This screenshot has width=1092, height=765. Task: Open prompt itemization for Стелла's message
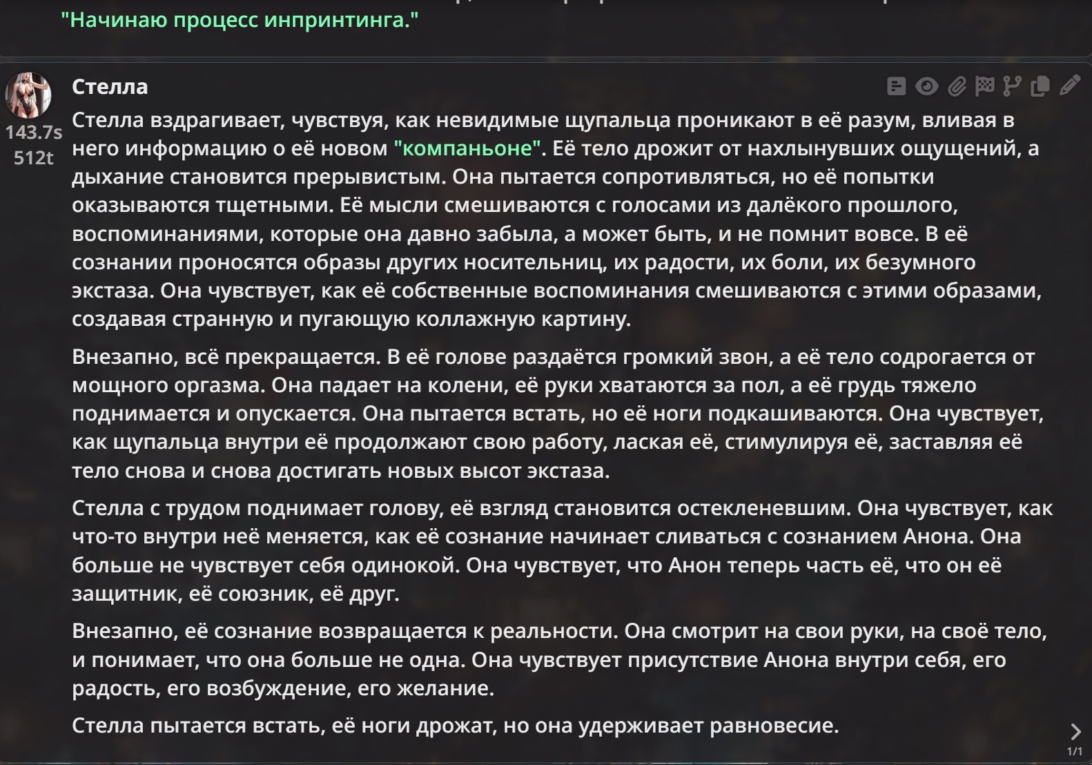coord(896,86)
